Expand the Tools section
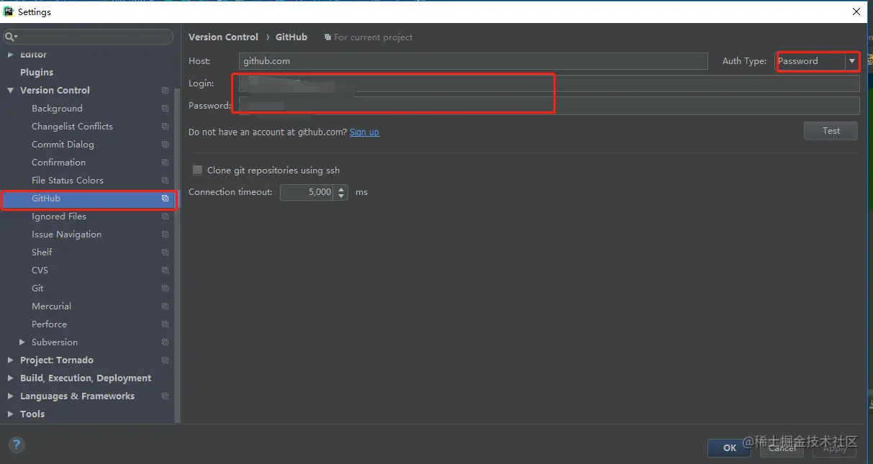The width and height of the screenshot is (873, 464). coord(10,414)
